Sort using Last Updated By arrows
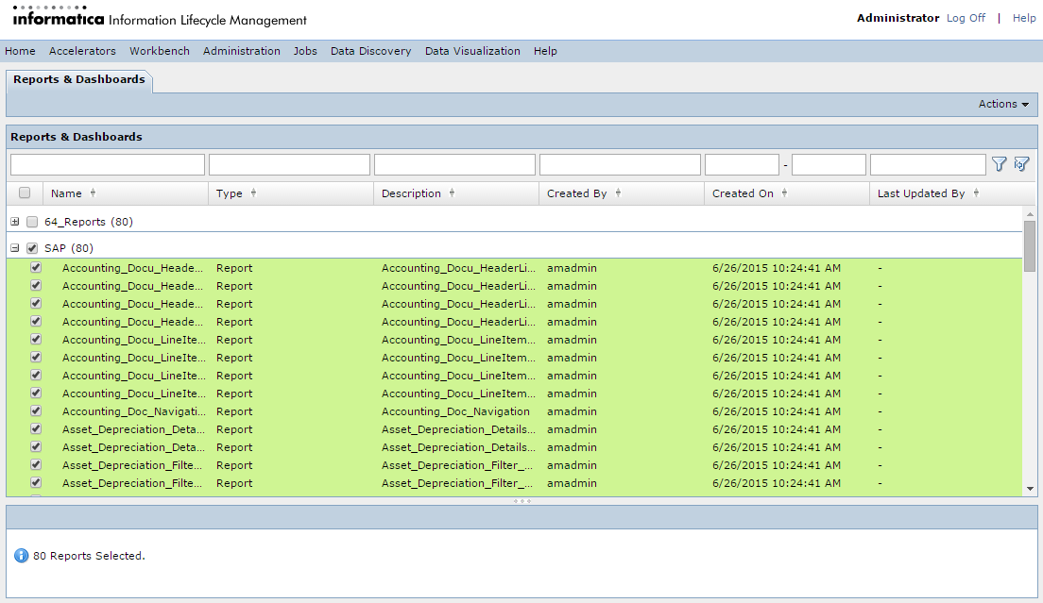The width and height of the screenshot is (1043, 603). coord(976,193)
